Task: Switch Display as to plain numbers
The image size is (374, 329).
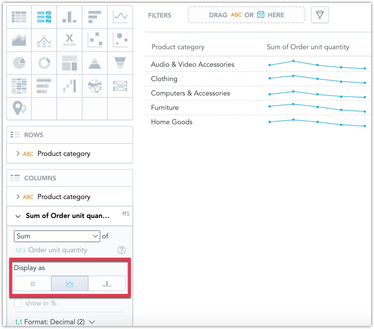Action: point(32,283)
